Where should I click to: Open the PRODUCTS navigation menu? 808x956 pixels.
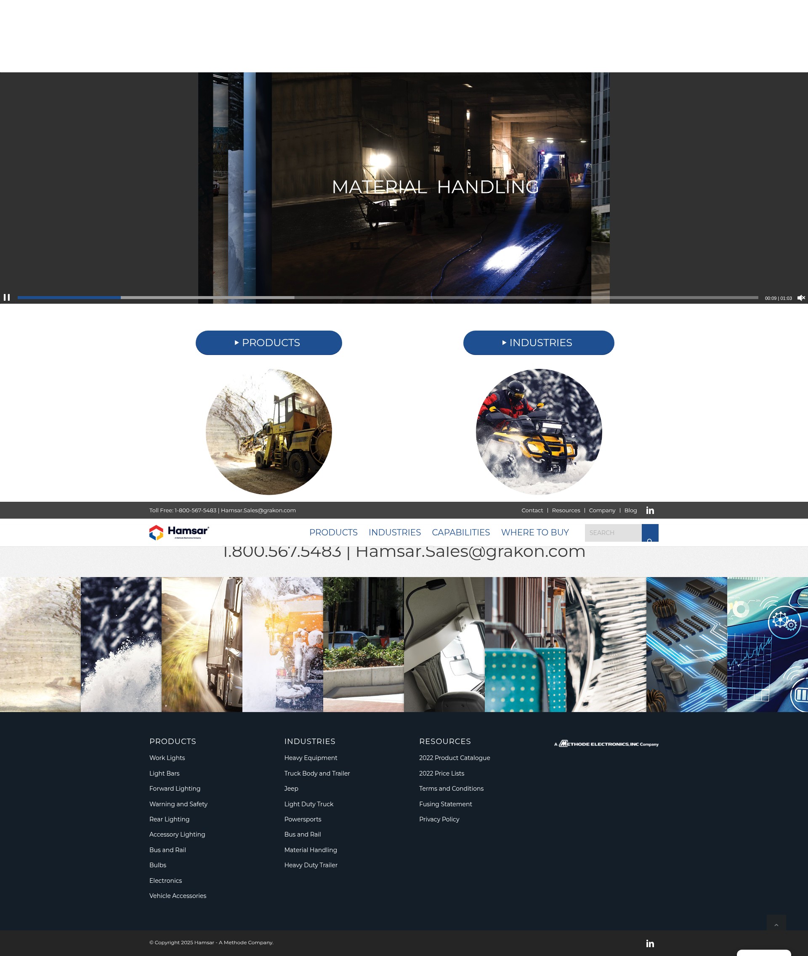coord(333,532)
